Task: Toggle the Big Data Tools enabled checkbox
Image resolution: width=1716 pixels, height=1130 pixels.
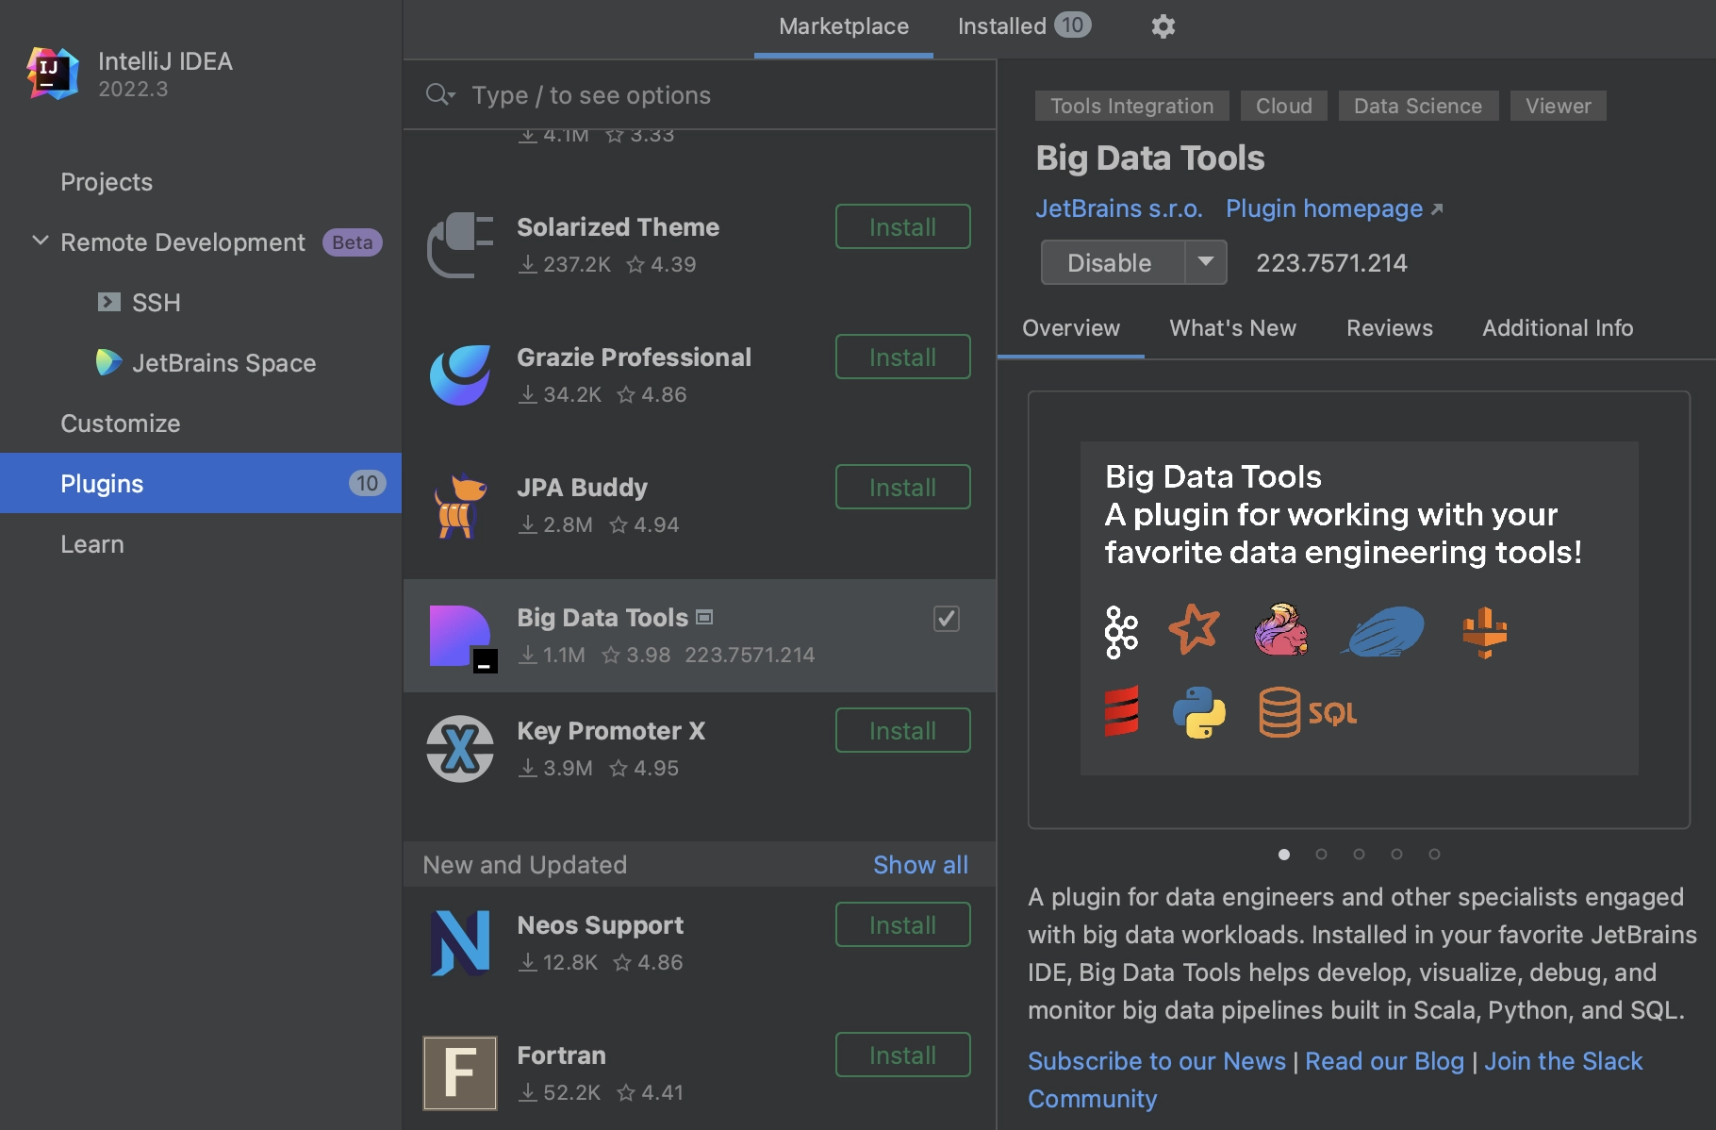Action: click(x=947, y=619)
